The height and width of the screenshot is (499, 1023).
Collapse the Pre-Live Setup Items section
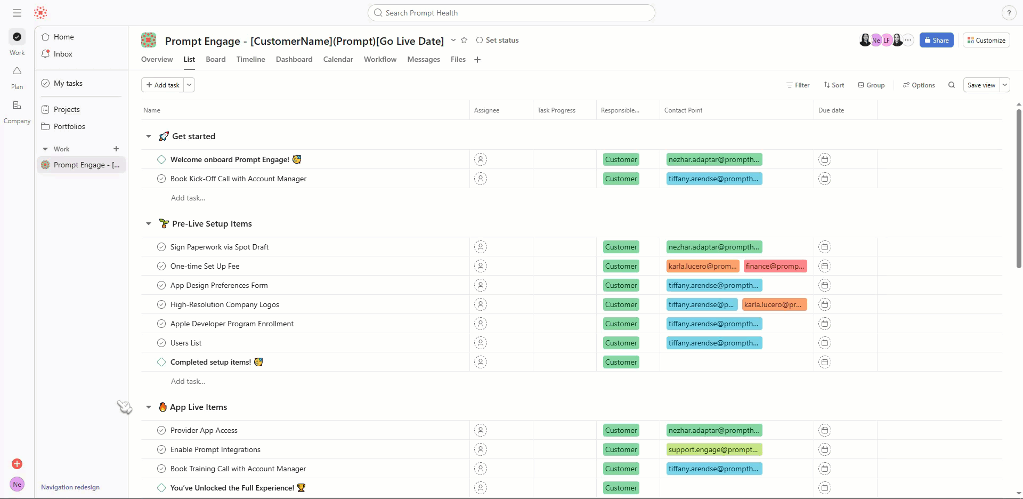pos(149,224)
